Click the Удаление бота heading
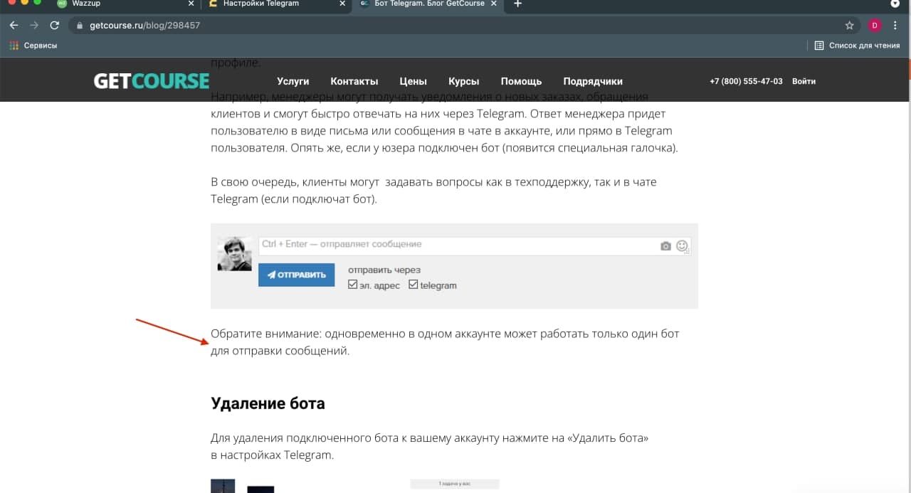Image resolution: width=911 pixels, height=493 pixels. (x=268, y=403)
